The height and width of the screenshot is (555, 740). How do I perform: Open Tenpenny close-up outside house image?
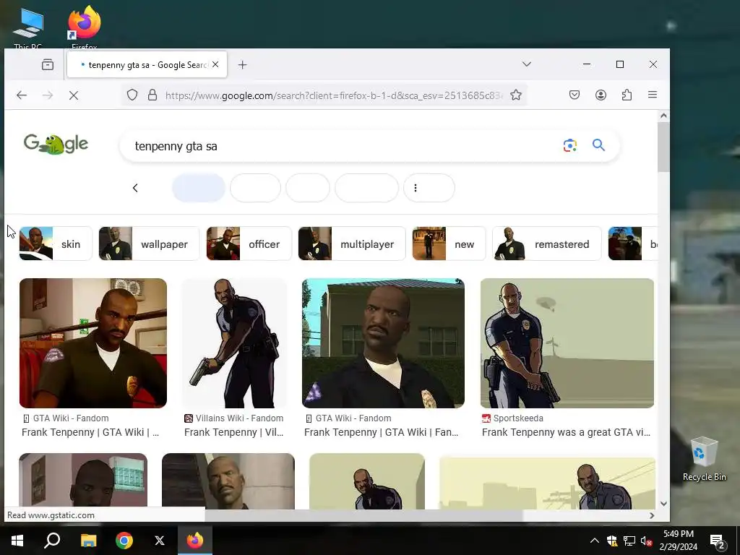point(383,343)
